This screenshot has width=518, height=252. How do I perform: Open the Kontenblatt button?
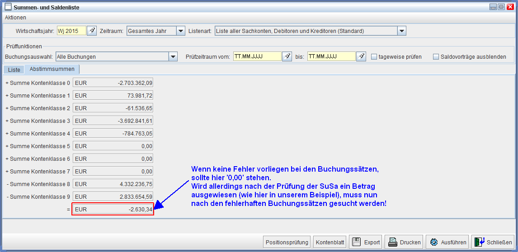330,242
